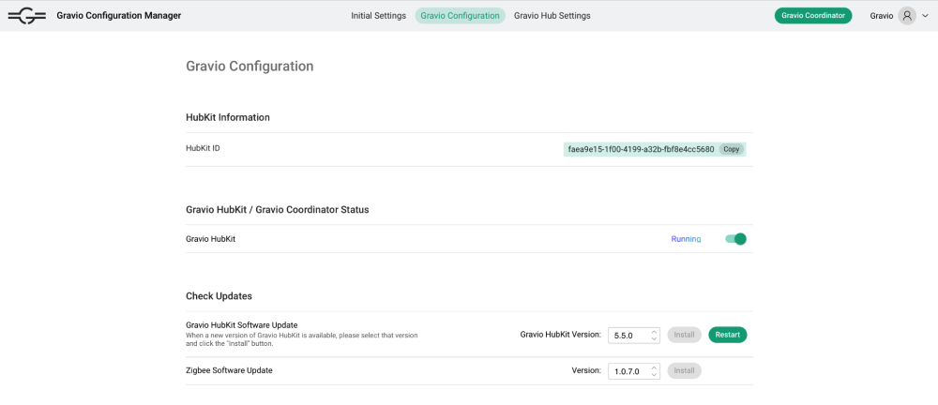
Task: Toggle the Gravio HubKit running switch
Action: (735, 239)
